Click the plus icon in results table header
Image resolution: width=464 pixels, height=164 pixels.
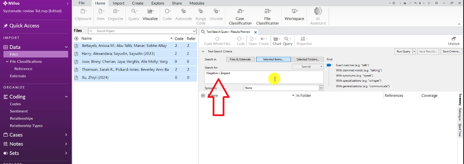click(x=203, y=96)
